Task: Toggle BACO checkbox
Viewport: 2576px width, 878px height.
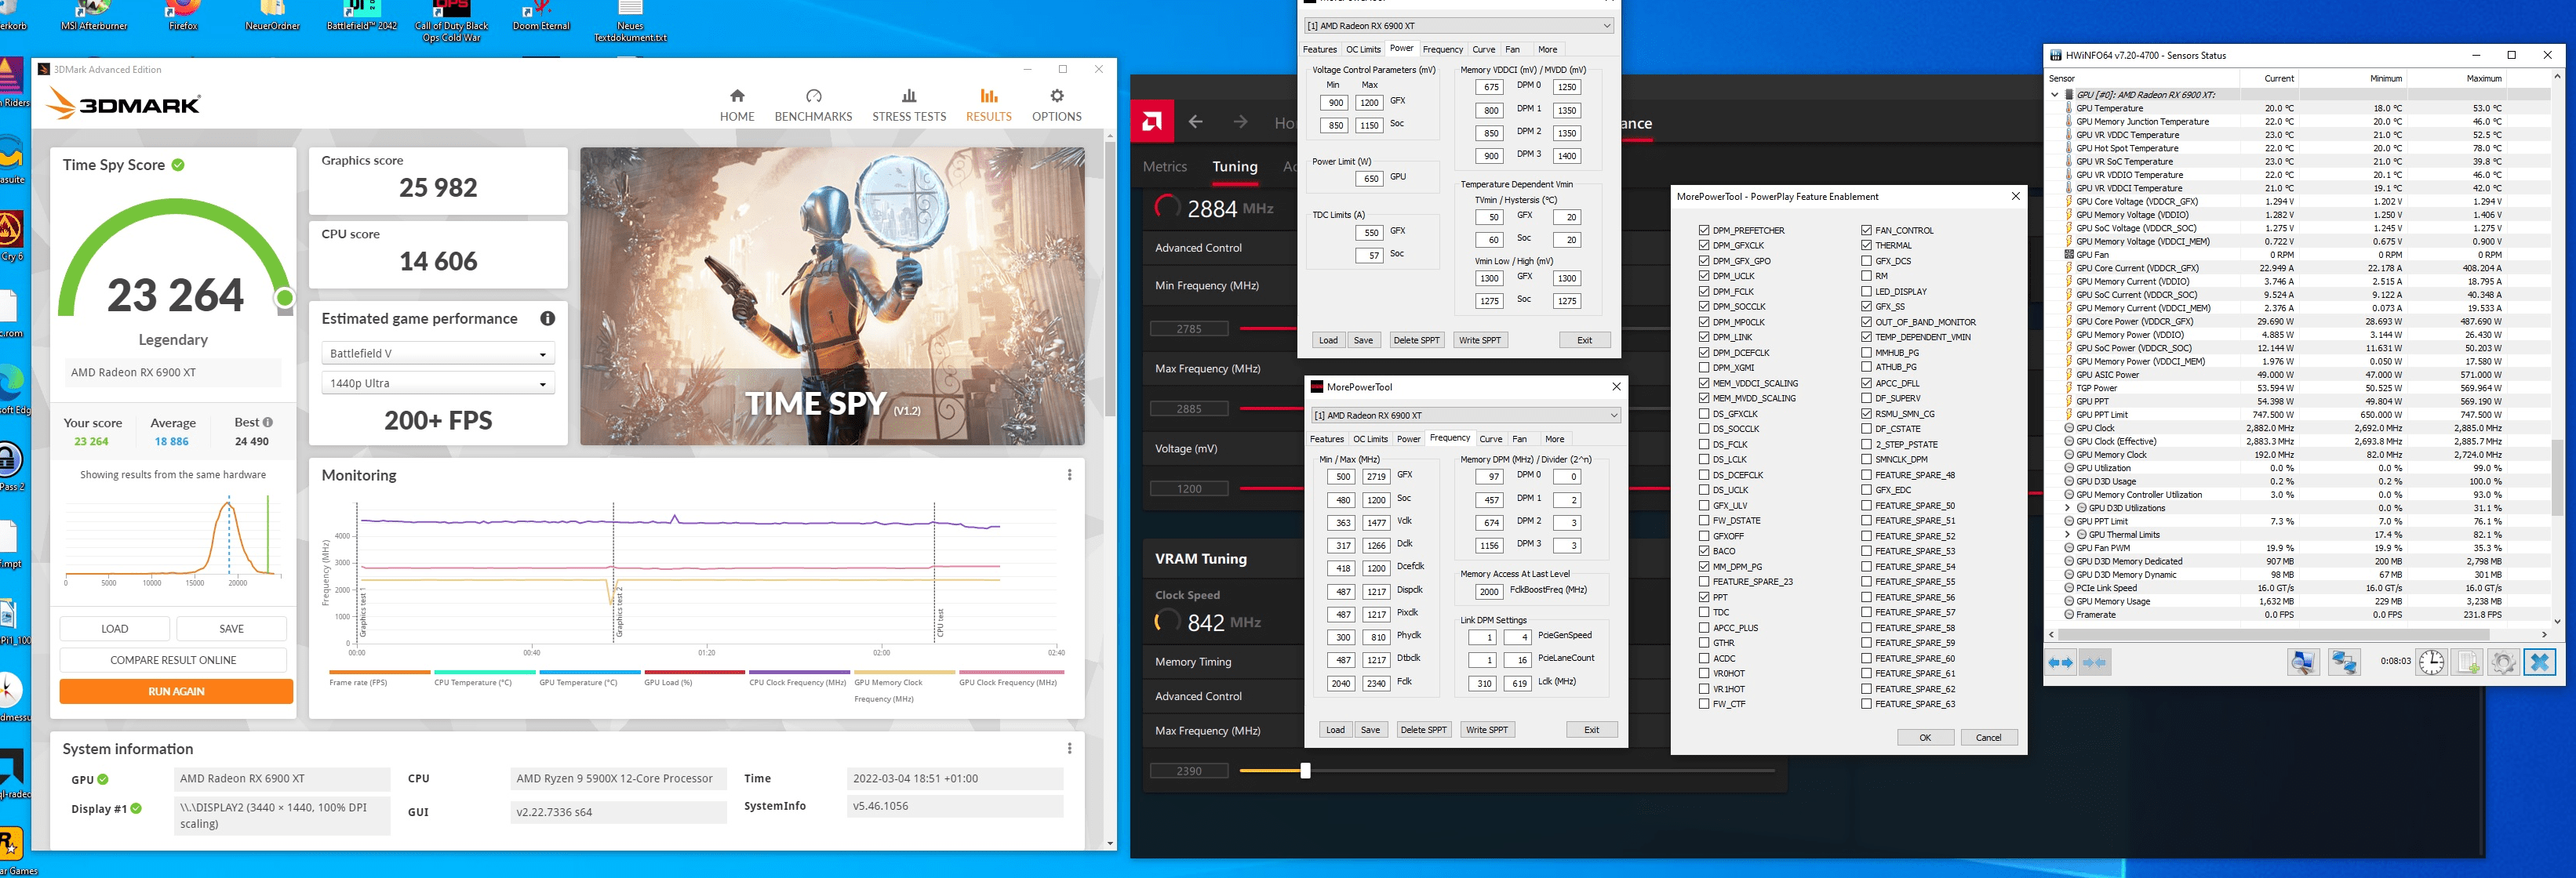Action: point(1703,551)
